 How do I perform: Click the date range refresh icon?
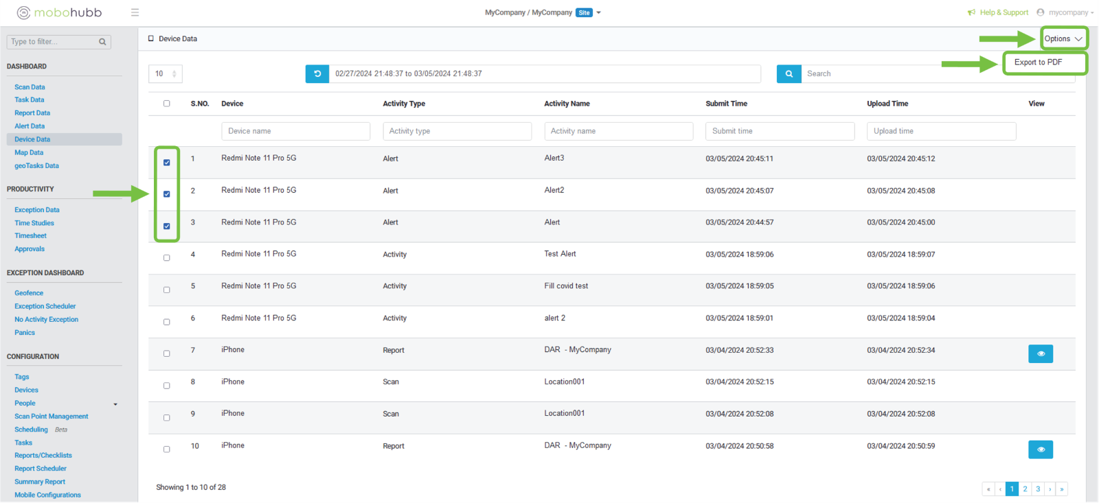pos(317,73)
